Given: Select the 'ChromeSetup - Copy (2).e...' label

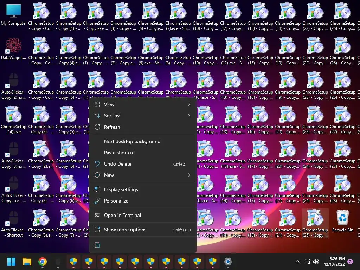Looking at the screenshot, I should click(x=41, y=164).
